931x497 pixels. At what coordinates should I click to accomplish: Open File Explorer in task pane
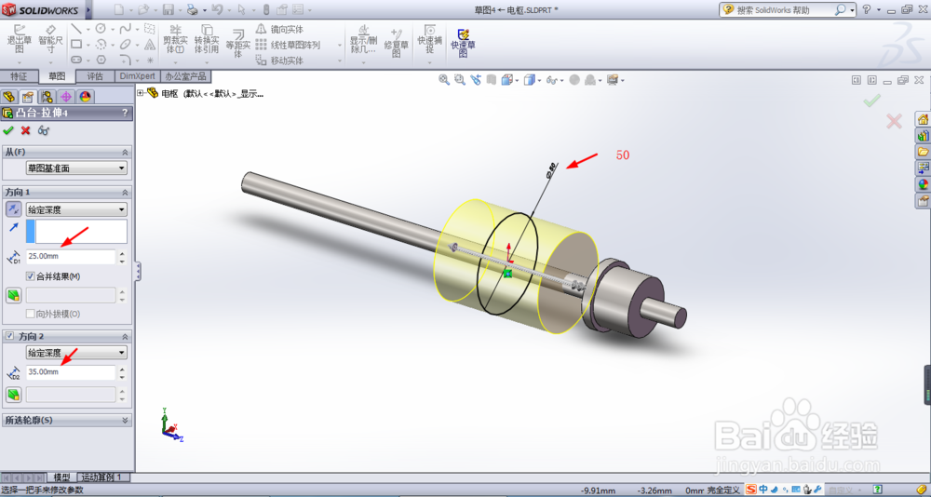point(923,152)
